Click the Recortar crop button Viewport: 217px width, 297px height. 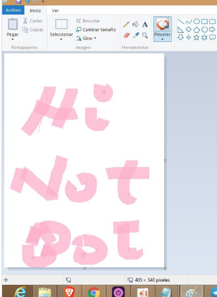[88, 21]
